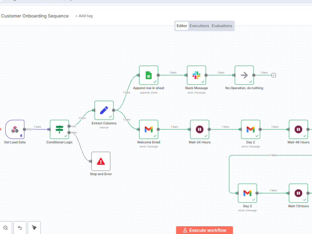Click the false output of Conditional Logic
Image resolution: width=312 pixels, height=234 pixels.
click(x=69, y=133)
